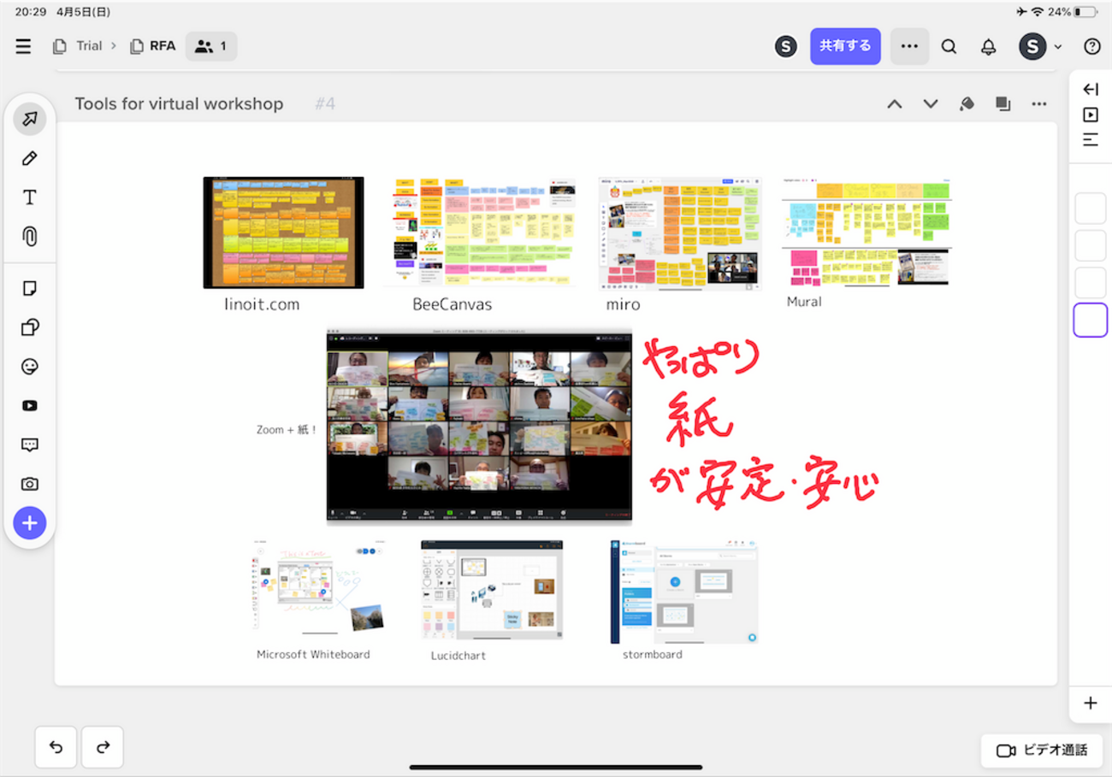Screen dimensions: 1112x777
Task: Open the emoji sticker picker
Action: [30, 367]
